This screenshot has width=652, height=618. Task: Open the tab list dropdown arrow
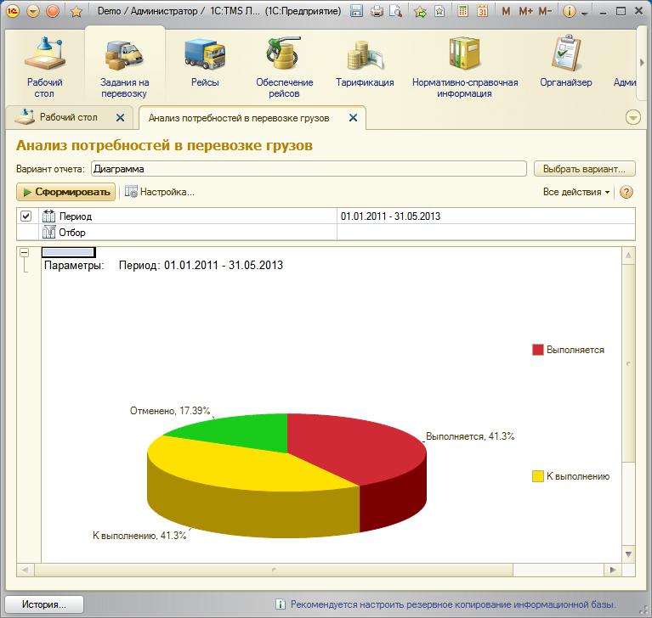point(632,118)
